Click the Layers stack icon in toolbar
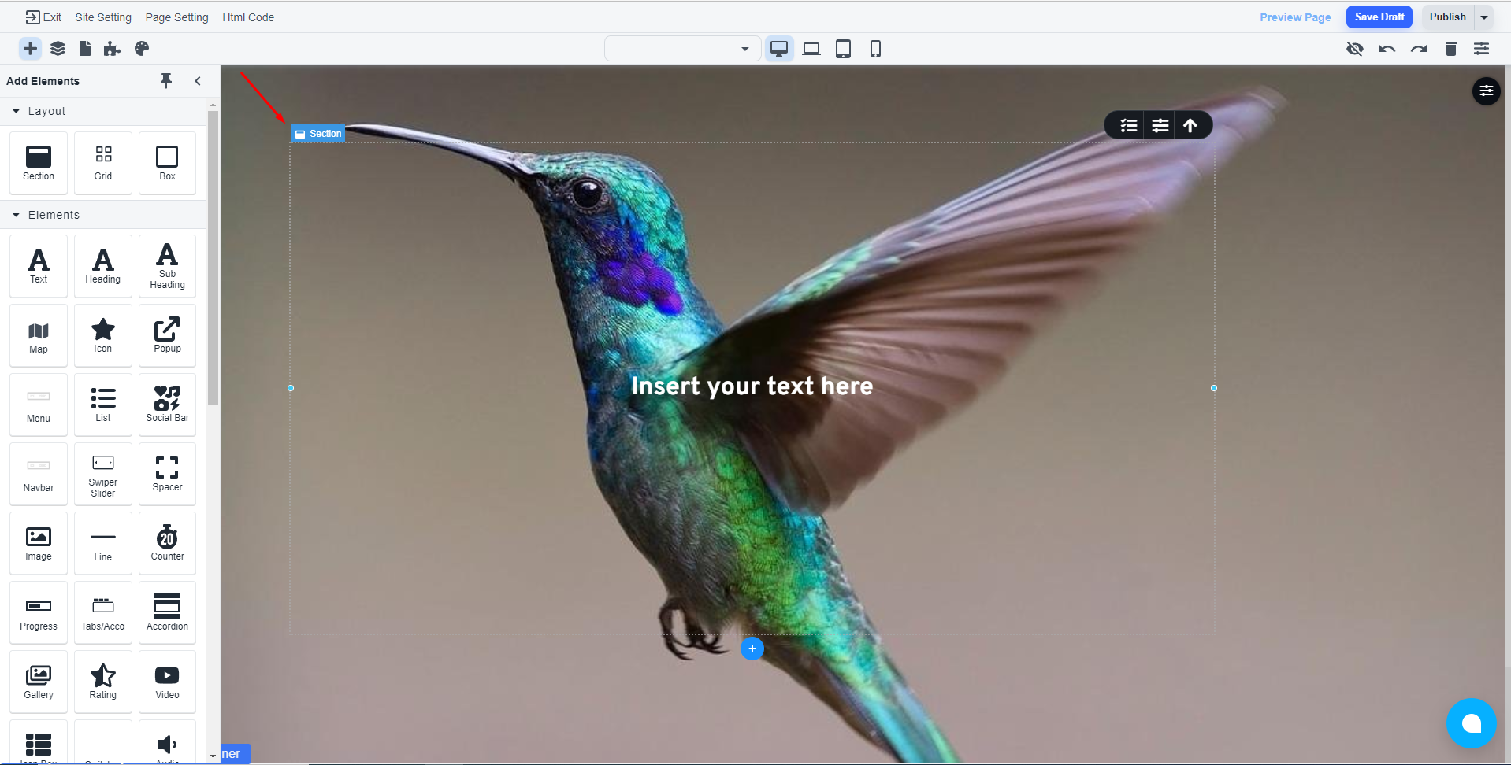Viewport: 1511px width, 765px height. tap(58, 49)
